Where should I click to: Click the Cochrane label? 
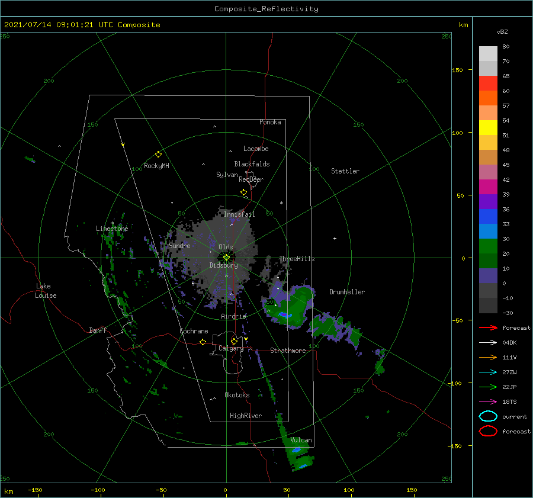coord(194,331)
